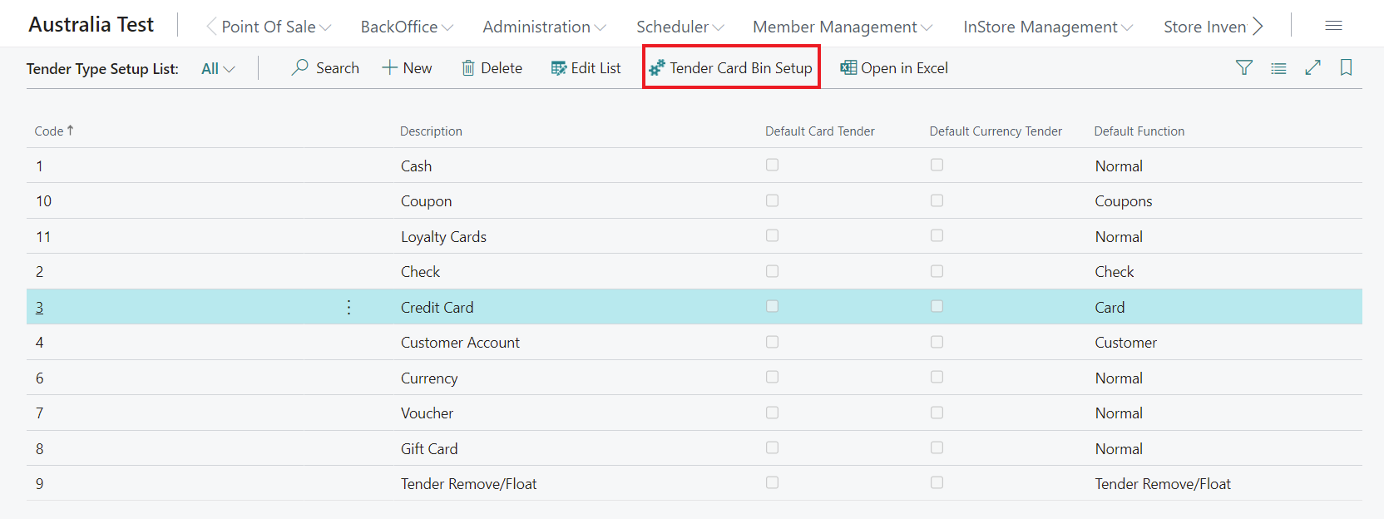Check Default Card Tender for Gift Card
The height and width of the screenshot is (519, 1384).
tap(773, 448)
